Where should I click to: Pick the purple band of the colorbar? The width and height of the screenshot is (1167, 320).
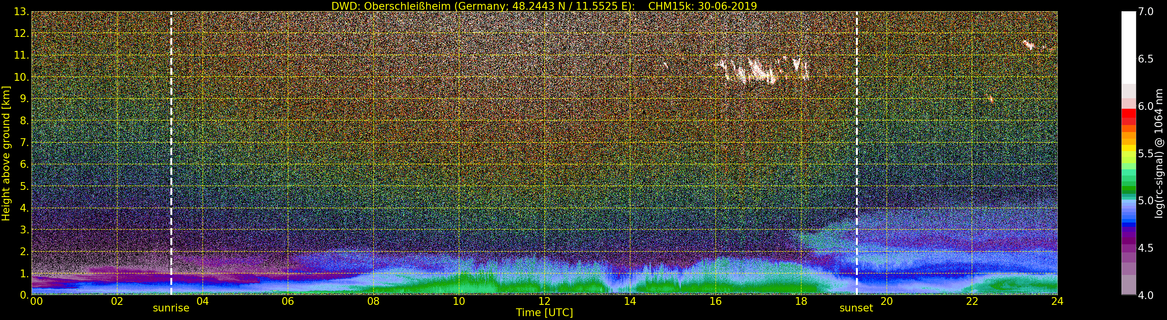tap(1129, 241)
